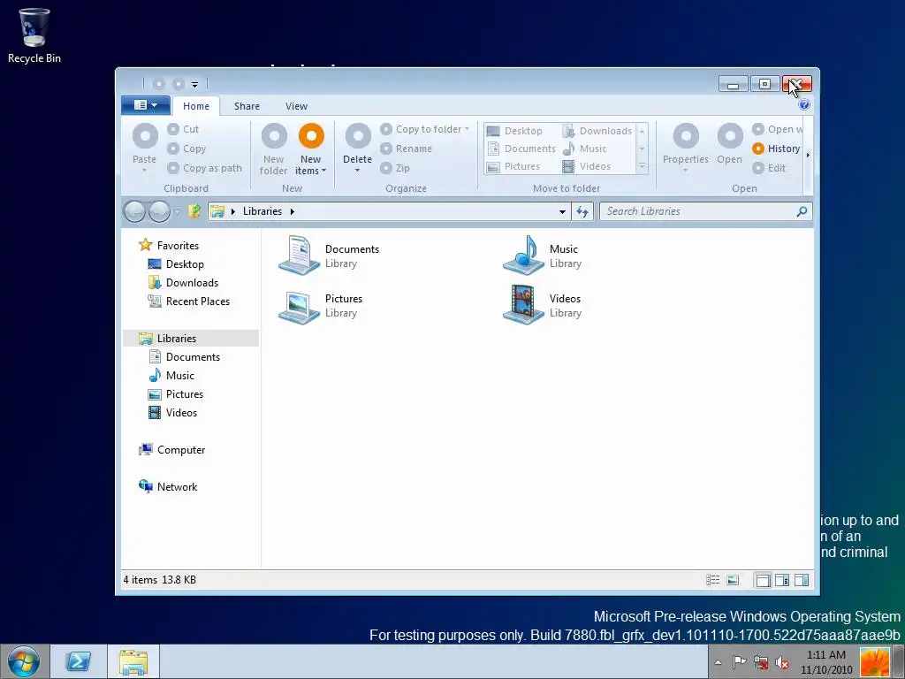905x679 pixels.
Task: Move to Videos from gallery
Action: click(x=587, y=166)
